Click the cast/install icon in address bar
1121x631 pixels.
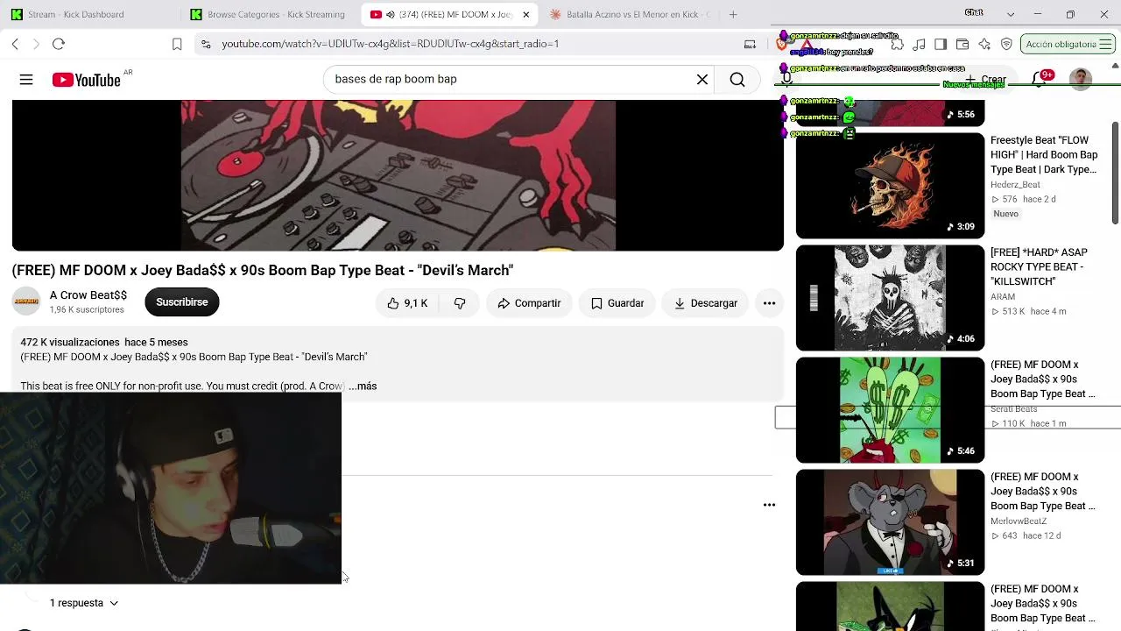[750, 44]
